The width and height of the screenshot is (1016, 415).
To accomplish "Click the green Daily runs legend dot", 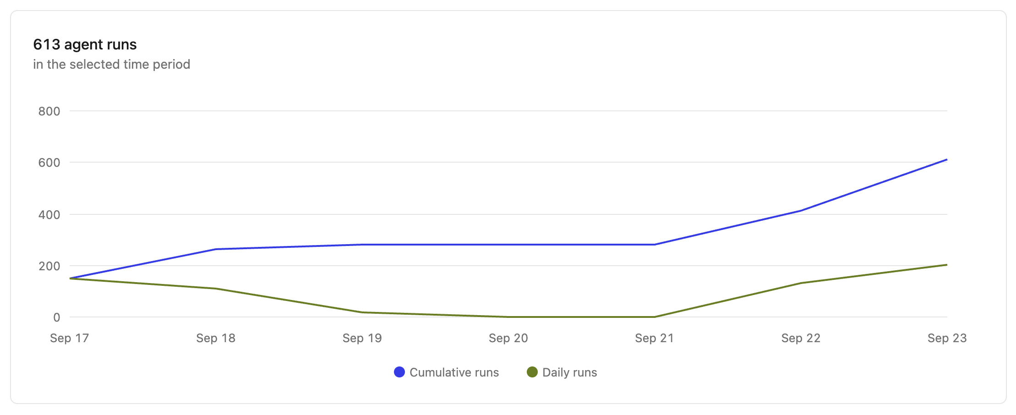I will [532, 372].
